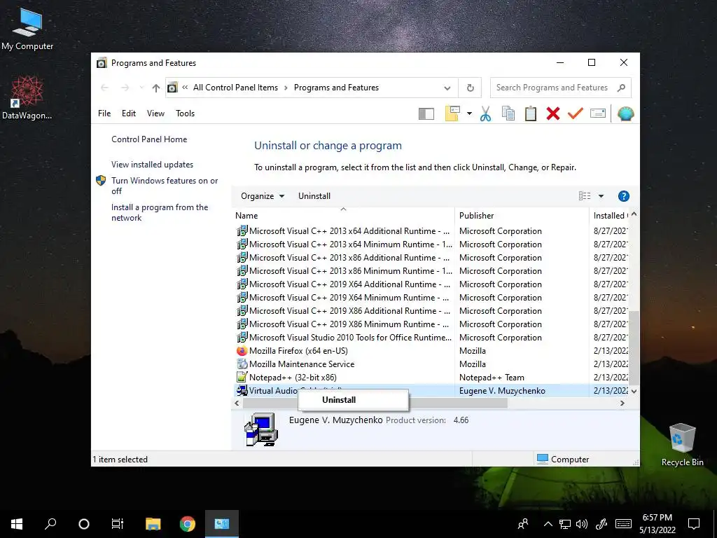This screenshot has width=717, height=538.
Task: Expand the address bar history dropdown
Action: point(447,88)
